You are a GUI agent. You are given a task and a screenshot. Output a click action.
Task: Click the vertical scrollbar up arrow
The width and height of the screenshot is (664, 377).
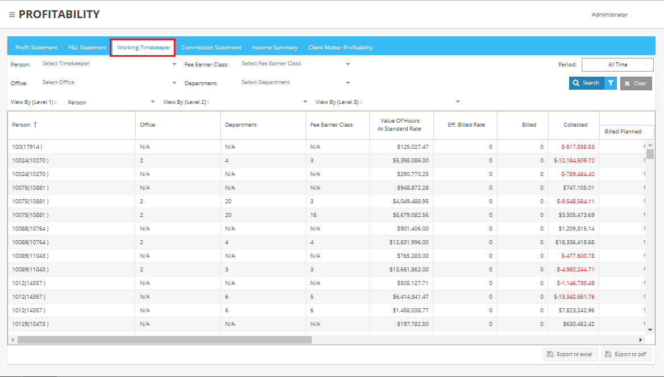pyautogui.click(x=650, y=145)
